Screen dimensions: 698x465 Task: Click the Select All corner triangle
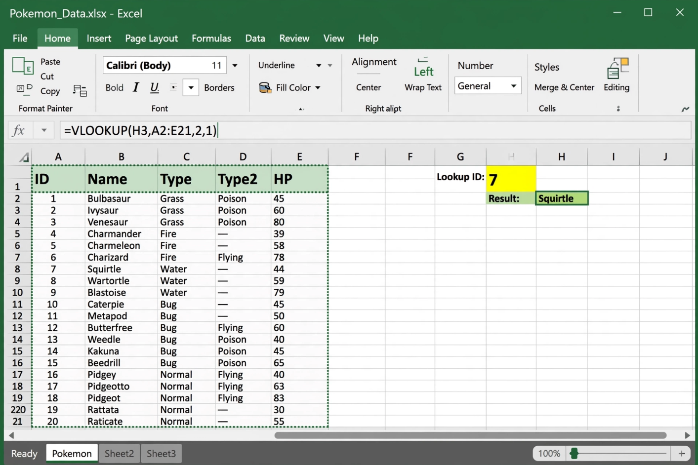click(24, 157)
